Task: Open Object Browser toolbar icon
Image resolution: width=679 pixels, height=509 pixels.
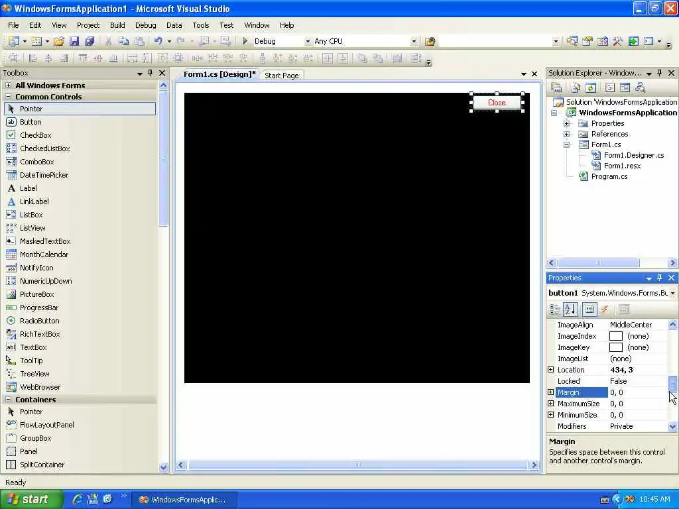Action: 602,41
